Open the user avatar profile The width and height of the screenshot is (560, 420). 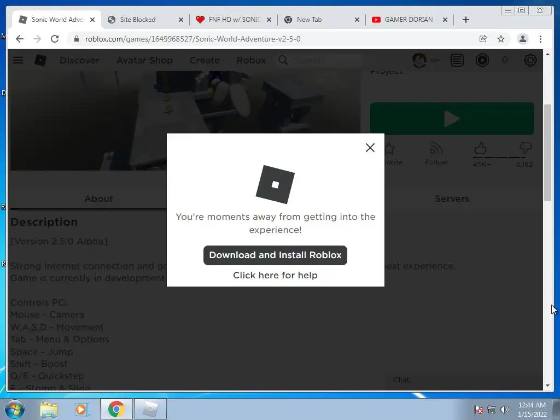point(419,60)
